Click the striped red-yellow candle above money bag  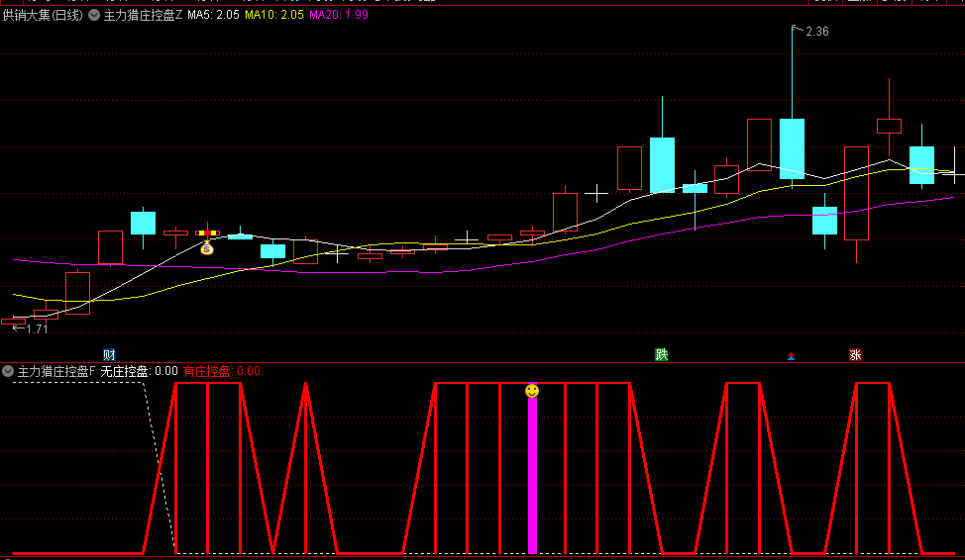(x=206, y=233)
